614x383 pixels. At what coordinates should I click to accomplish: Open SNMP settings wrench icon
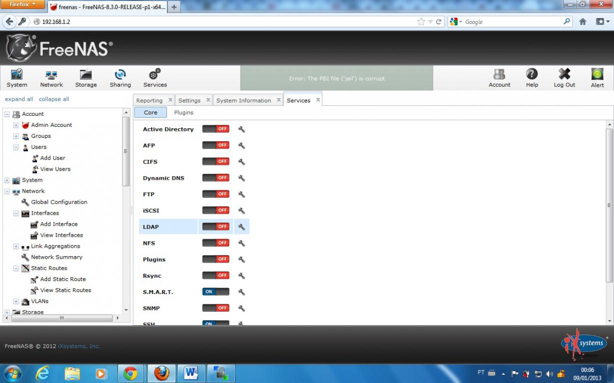(x=241, y=309)
